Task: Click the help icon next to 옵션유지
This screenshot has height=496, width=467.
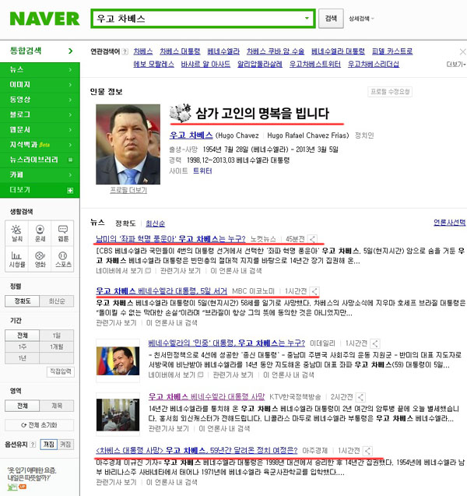Action: click(33, 445)
